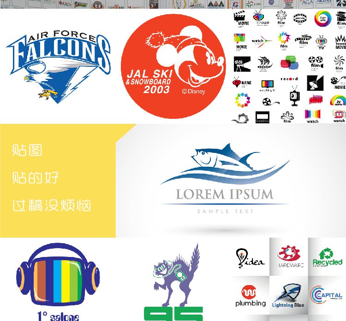The height and width of the screenshot is (321, 346).
Task: Click the green '95' numerals
Action: coord(173,314)
